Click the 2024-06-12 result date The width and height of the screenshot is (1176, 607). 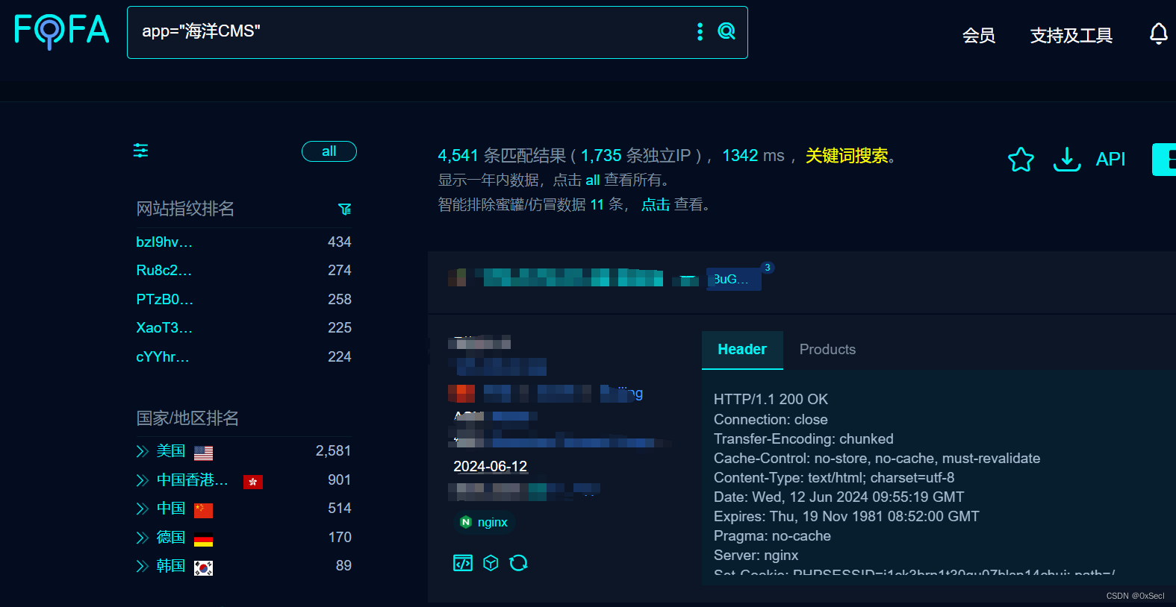click(x=491, y=466)
